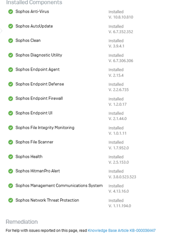Click status icon for Sophos Endpoint Defense
195x242 pixels.
(11, 84)
